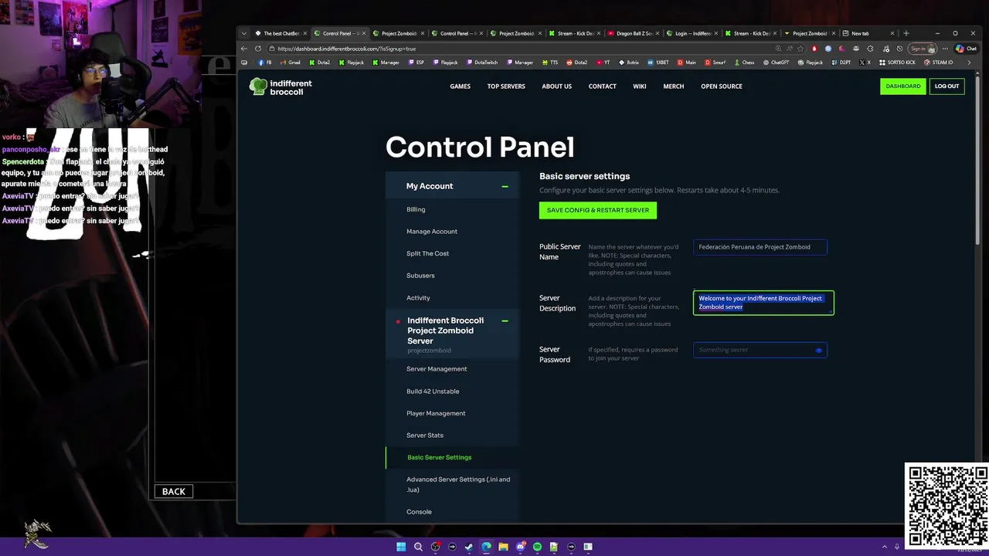Open Split The Cost in sidebar
The image size is (989, 556).
point(427,254)
